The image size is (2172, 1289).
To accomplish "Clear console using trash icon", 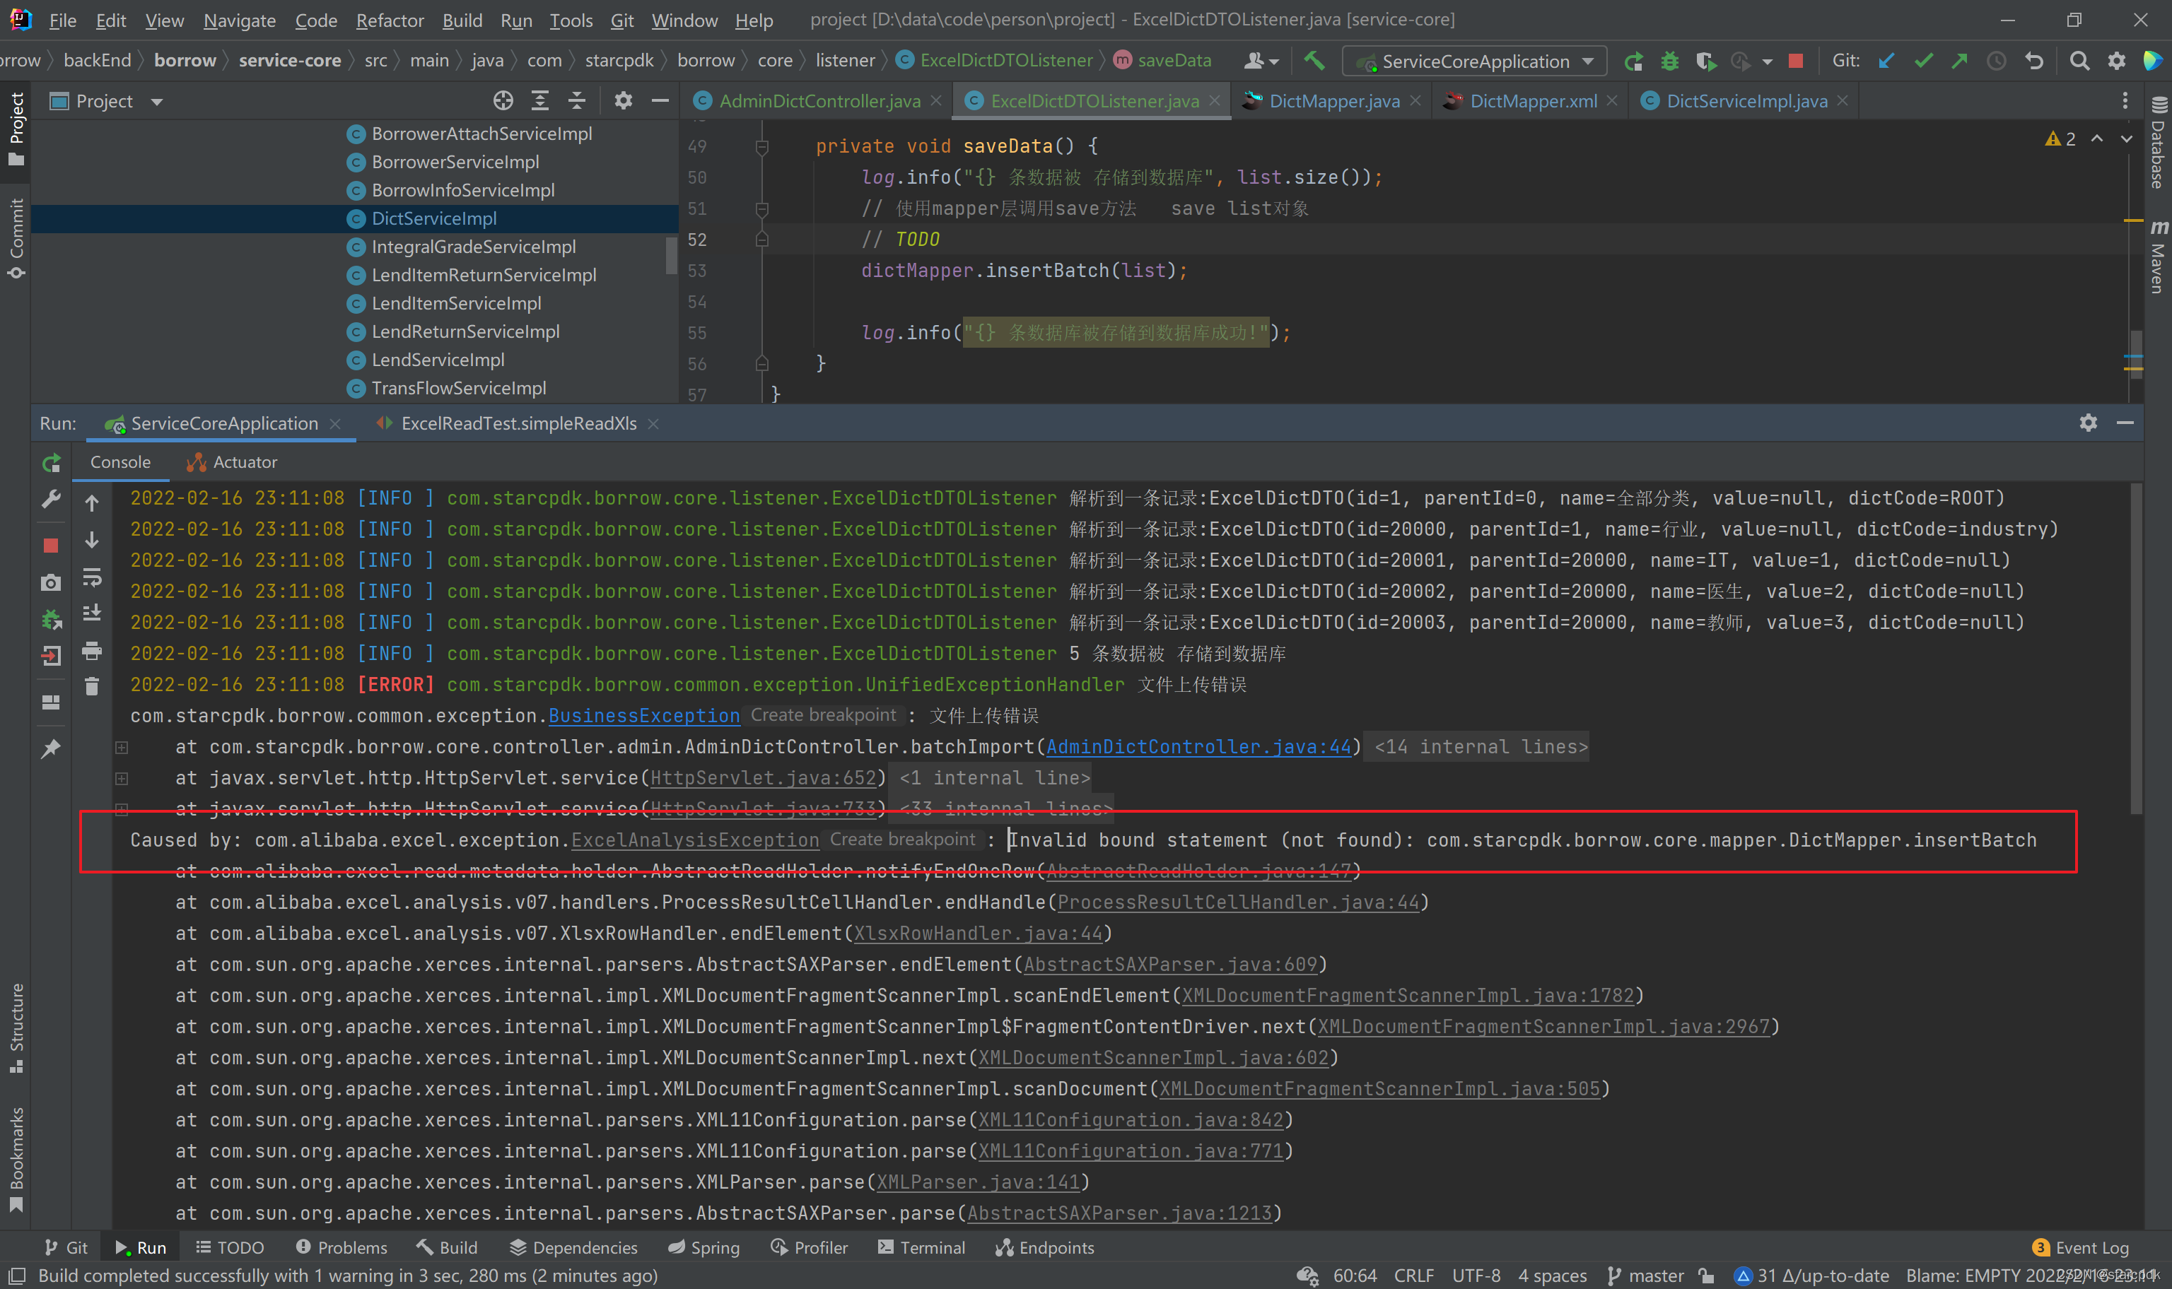I will click(92, 687).
